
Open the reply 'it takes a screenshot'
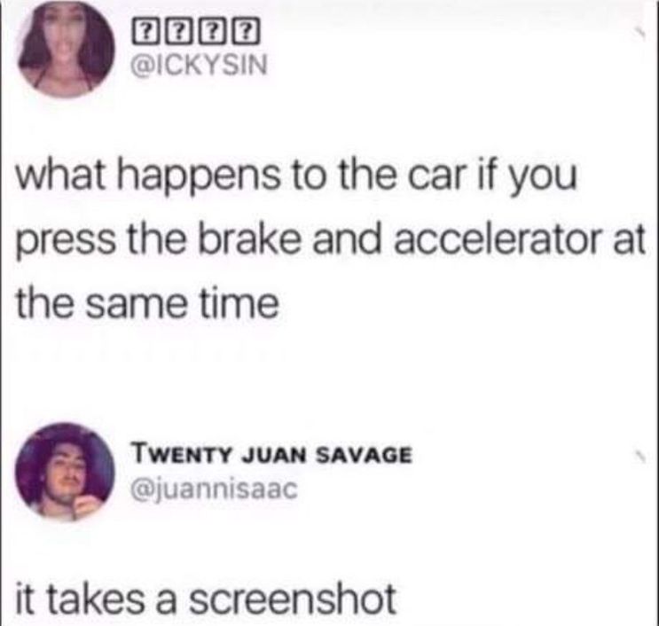[x=206, y=599]
